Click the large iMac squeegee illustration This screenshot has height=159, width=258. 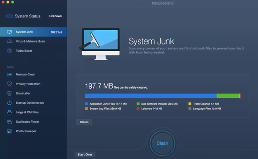[100, 44]
